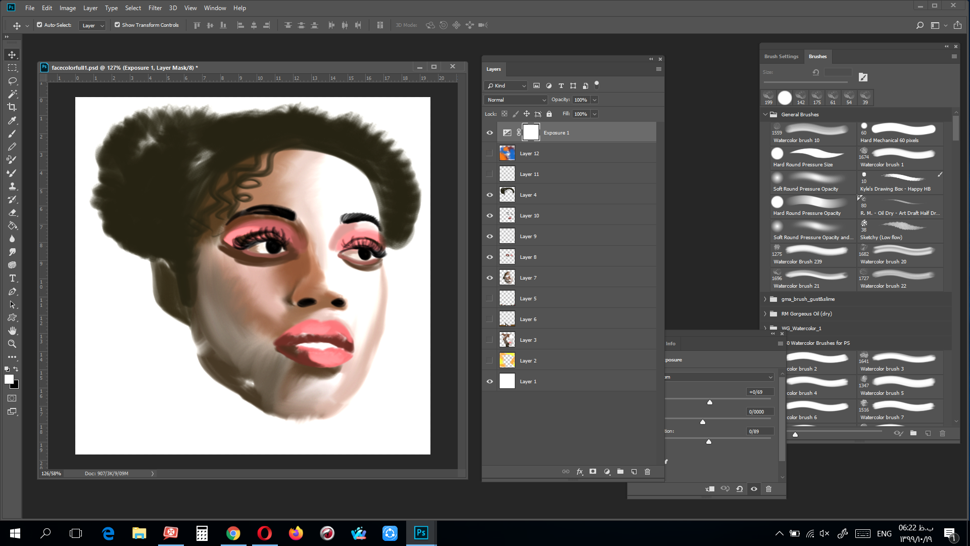The width and height of the screenshot is (970, 546).
Task: Expand the gma_brush_gust&slime folder
Action: [765, 299]
